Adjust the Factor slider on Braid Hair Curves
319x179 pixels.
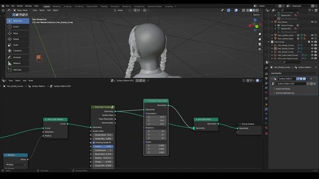click(103, 147)
